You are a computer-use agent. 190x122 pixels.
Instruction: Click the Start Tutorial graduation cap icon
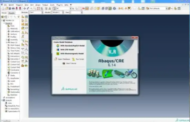click(64, 63)
